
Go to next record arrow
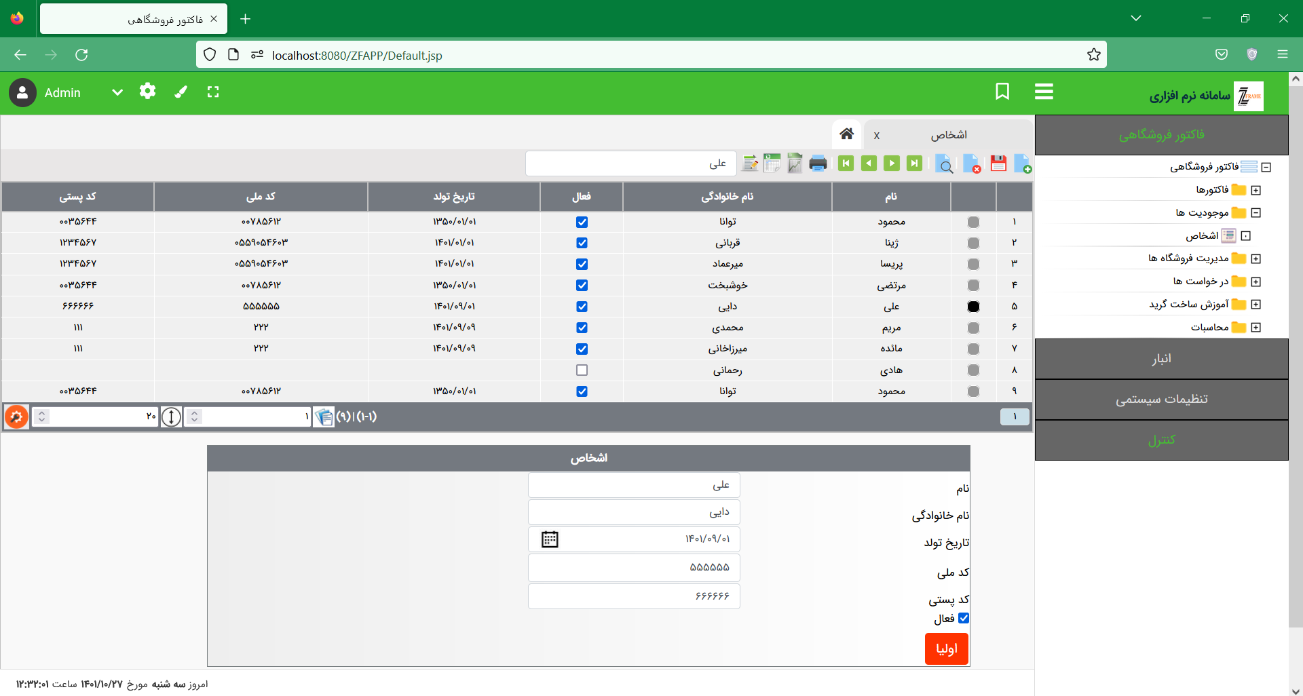(x=892, y=163)
